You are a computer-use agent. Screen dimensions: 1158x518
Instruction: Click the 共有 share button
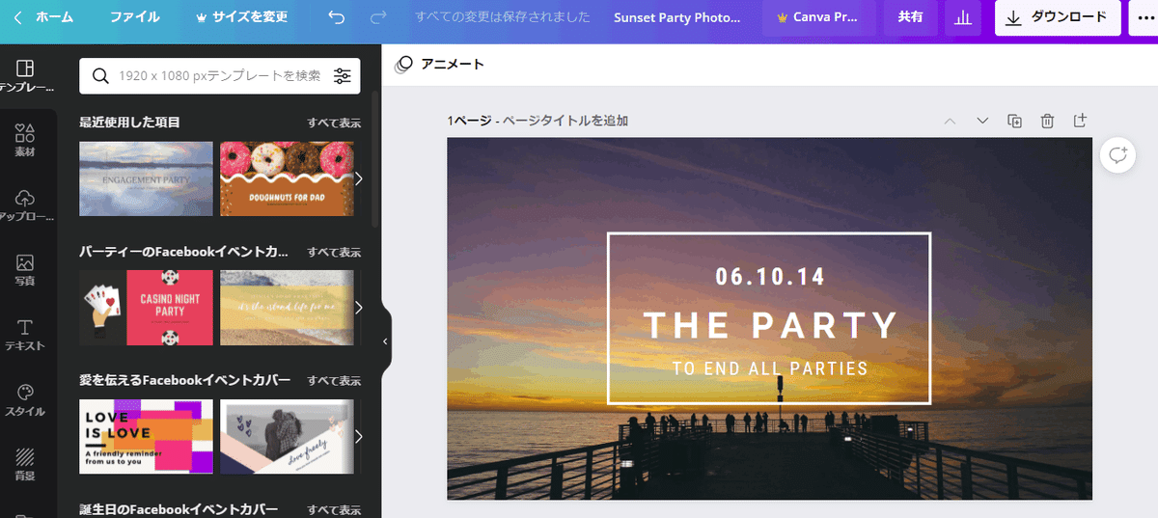910,17
